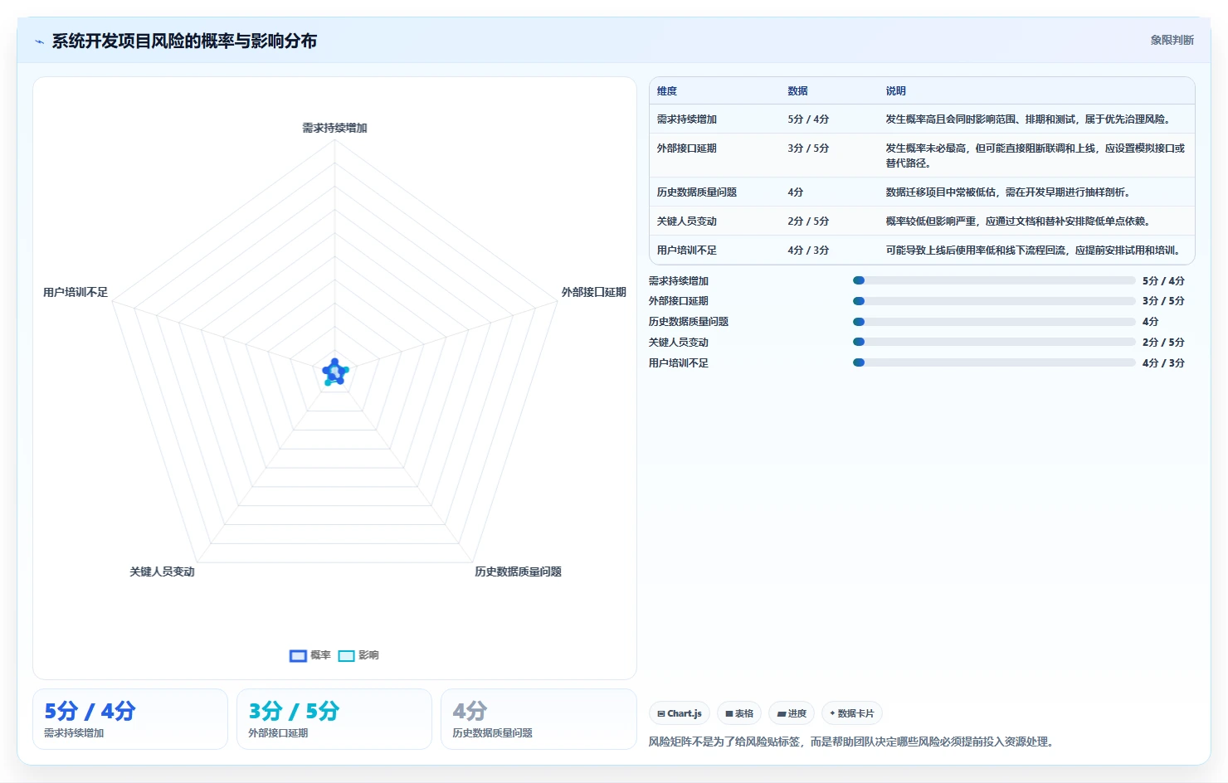Click the description starting 发生概率高且会同时影响
Viewport: 1228px width, 783px height.
[x=1030, y=119]
